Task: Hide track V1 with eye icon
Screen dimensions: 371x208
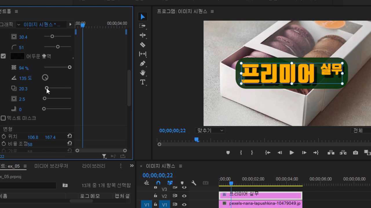Action: point(184,204)
